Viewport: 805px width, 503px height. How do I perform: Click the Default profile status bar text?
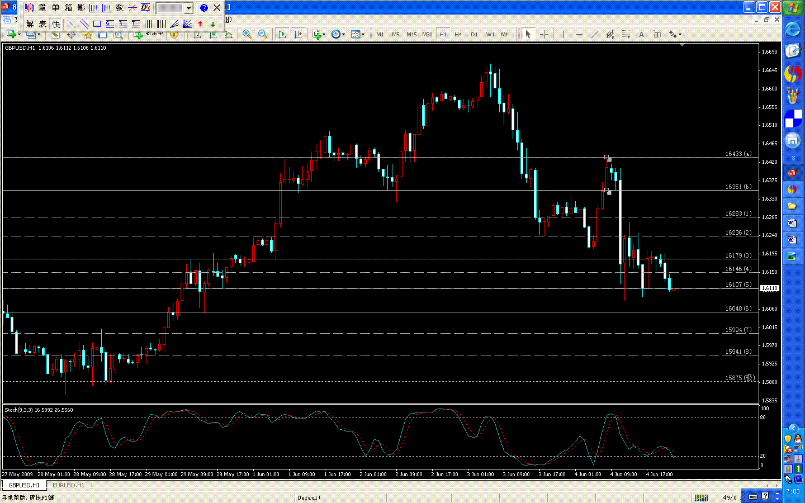click(309, 497)
